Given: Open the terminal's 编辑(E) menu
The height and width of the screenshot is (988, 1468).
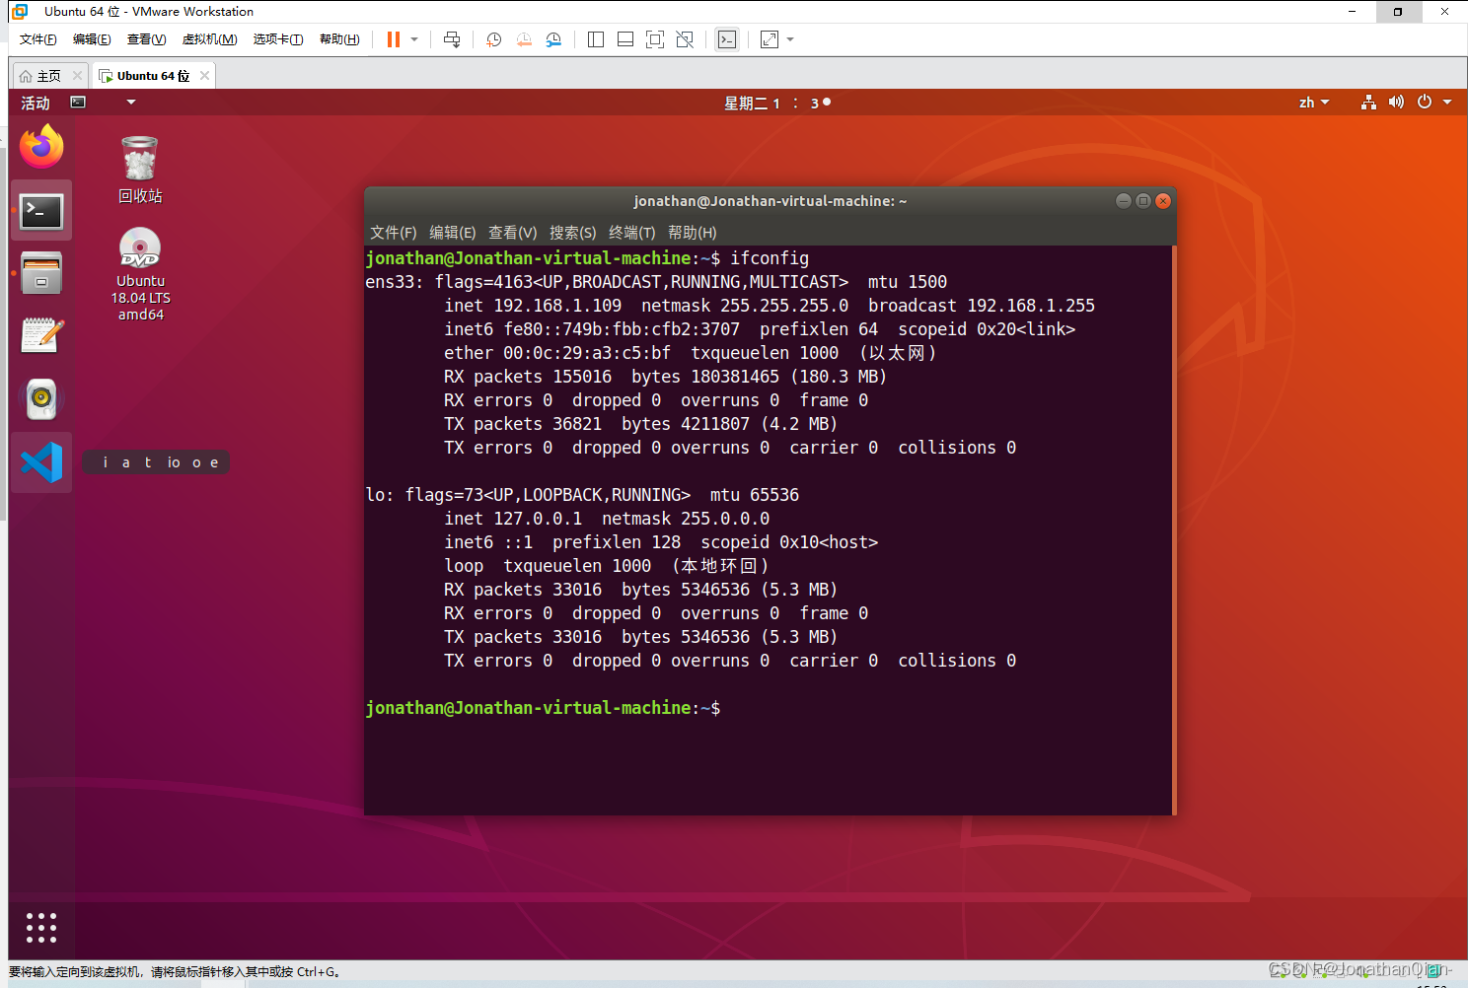Looking at the screenshot, I should 452,233.
